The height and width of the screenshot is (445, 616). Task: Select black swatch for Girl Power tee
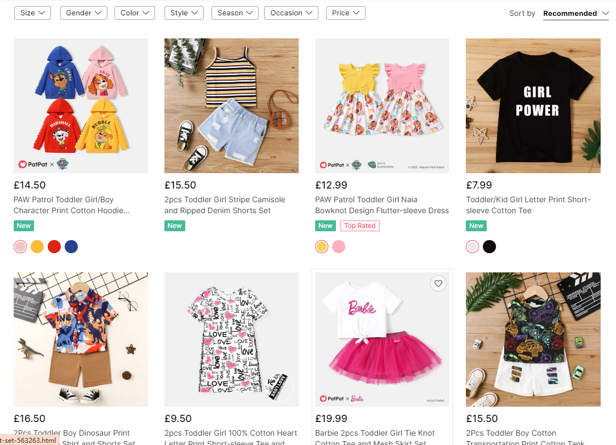click(x=489, y=247)
